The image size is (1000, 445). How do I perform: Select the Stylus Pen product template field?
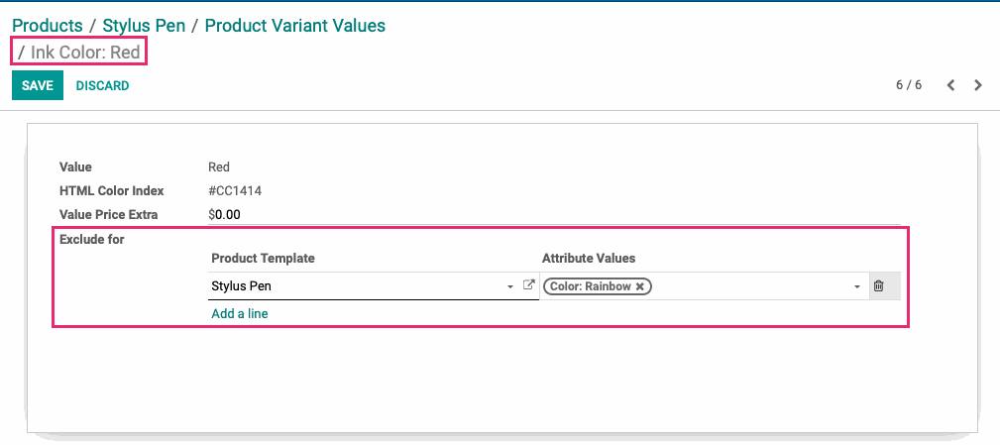[356, 286]
